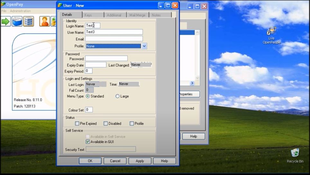The image size is (310, 175).
Task: Click the User Name field containing Test3
Action: pyautogui.click(x=114, y=32)
